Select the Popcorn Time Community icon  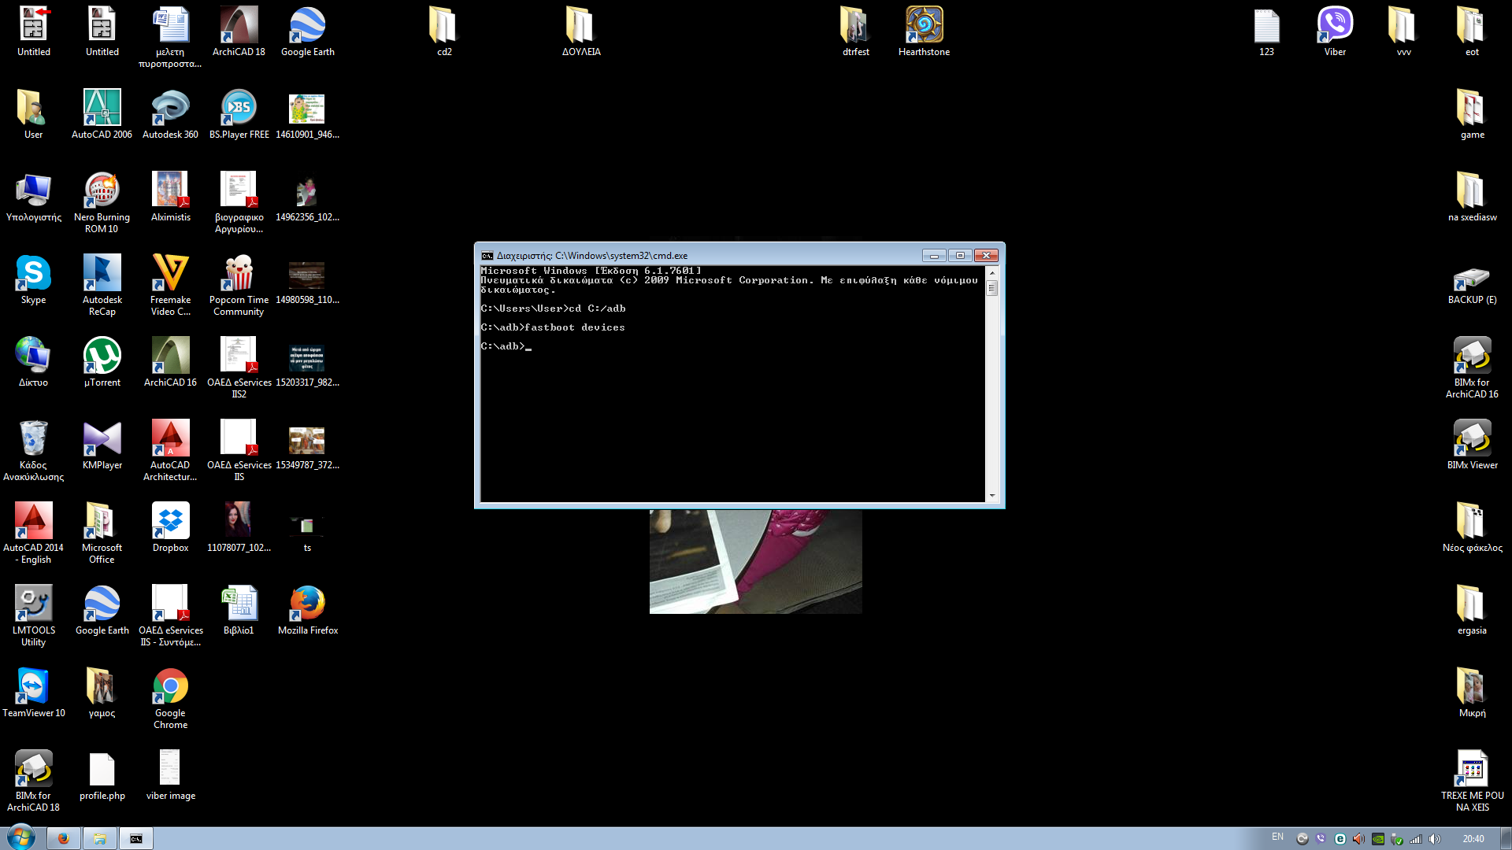coord(239,274)
